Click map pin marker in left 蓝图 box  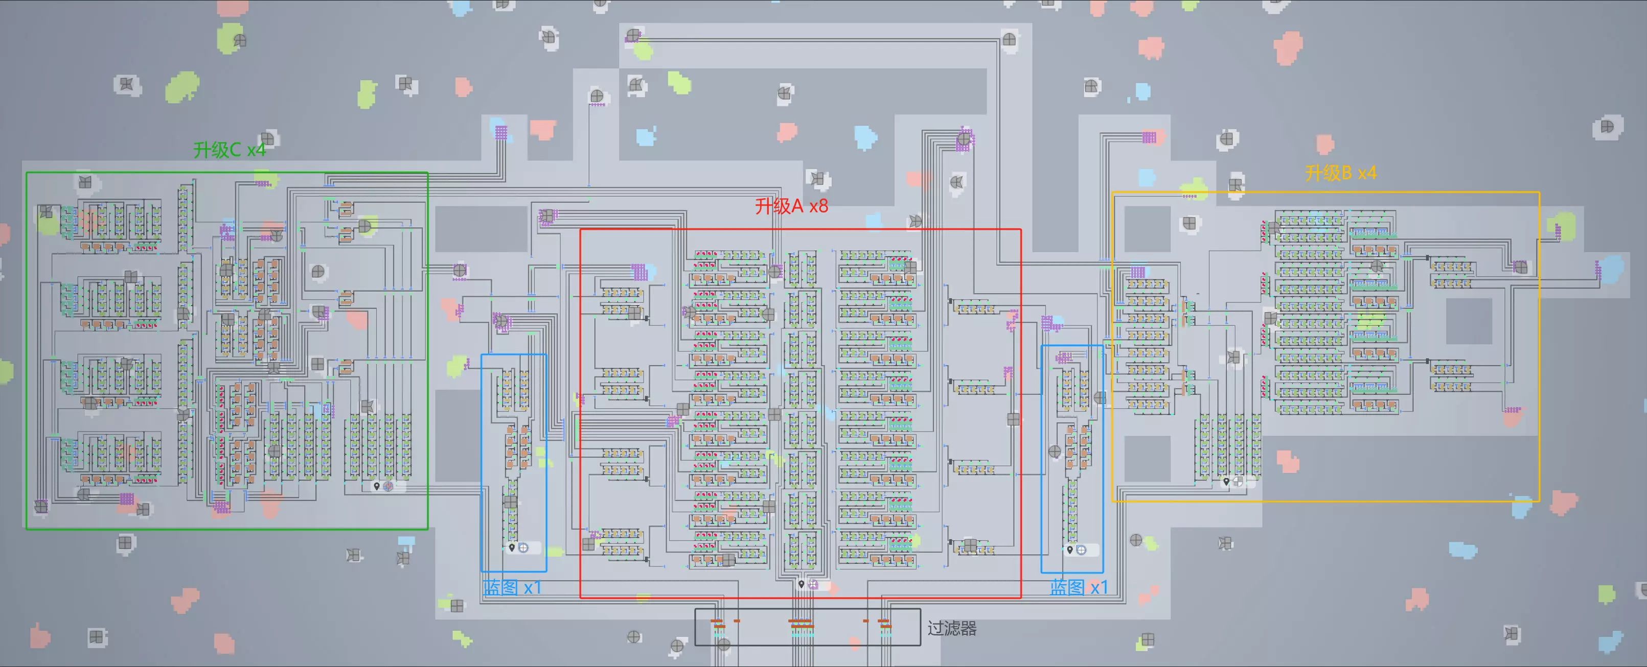(512, 547)
